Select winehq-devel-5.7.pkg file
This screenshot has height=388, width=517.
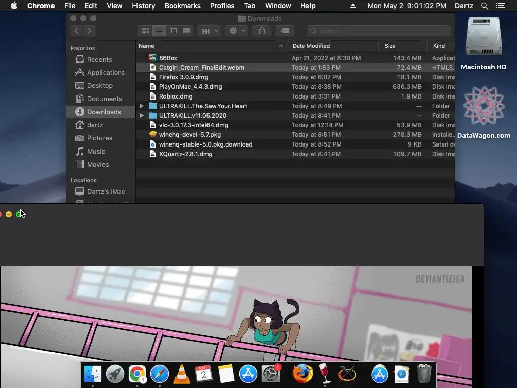coord(295,134)
